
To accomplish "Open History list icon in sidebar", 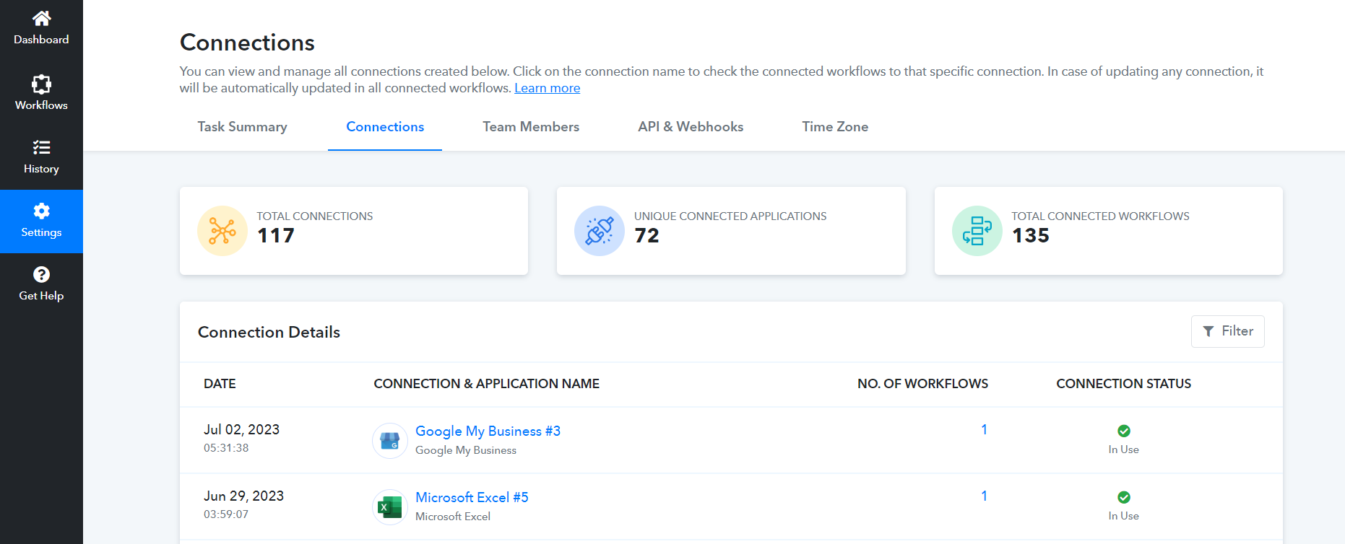I will coord(41,147).
